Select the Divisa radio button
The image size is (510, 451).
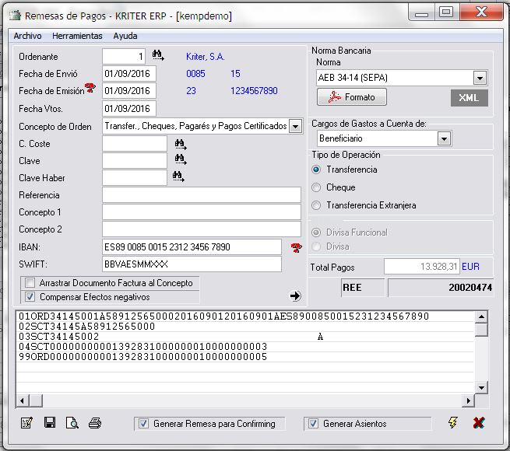click(316, 246)
